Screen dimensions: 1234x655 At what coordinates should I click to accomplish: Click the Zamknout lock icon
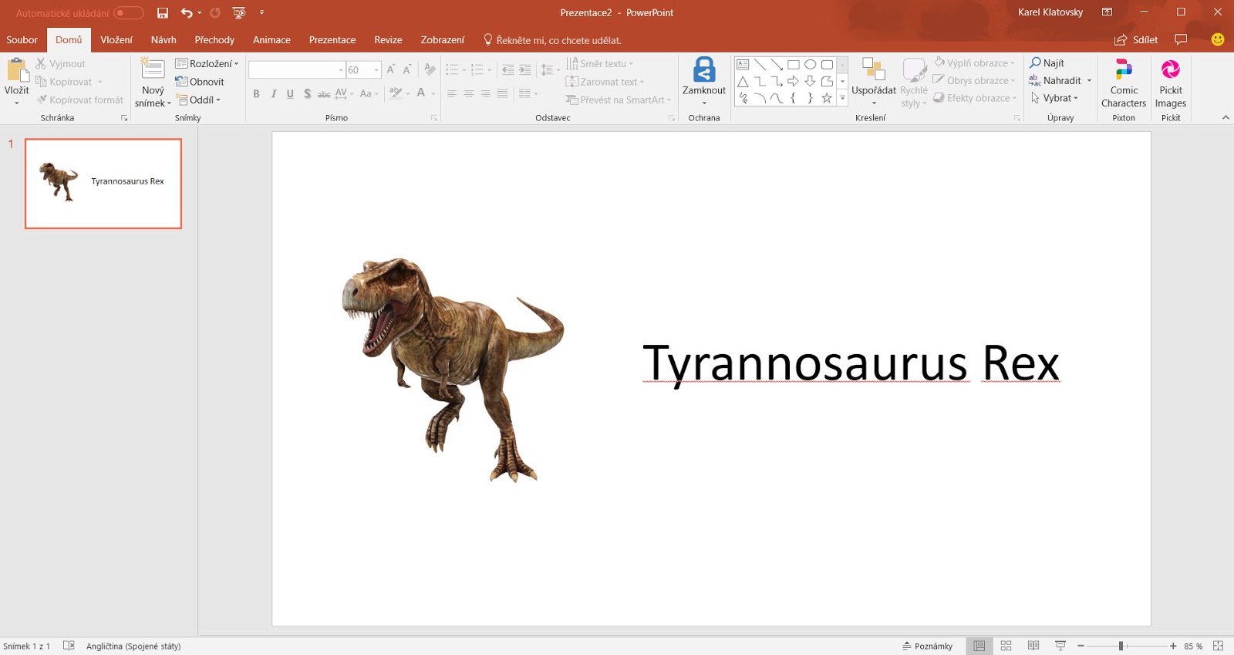[703, 70]
